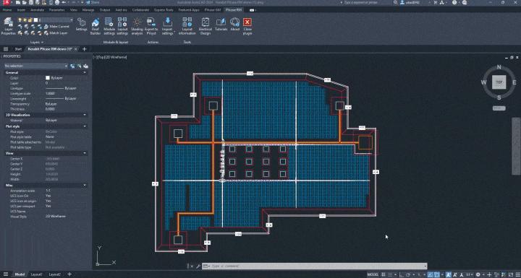The width and height of the screenshot is (521, 278).
Task: Open Layer Properties panel
Action: click(8, 26)
